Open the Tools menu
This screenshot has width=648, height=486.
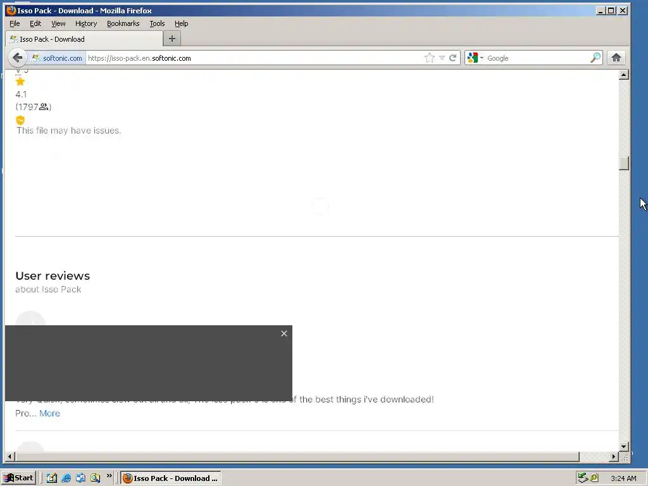(157, 23)
